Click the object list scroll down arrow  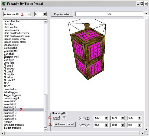click(x=46, y=129)
